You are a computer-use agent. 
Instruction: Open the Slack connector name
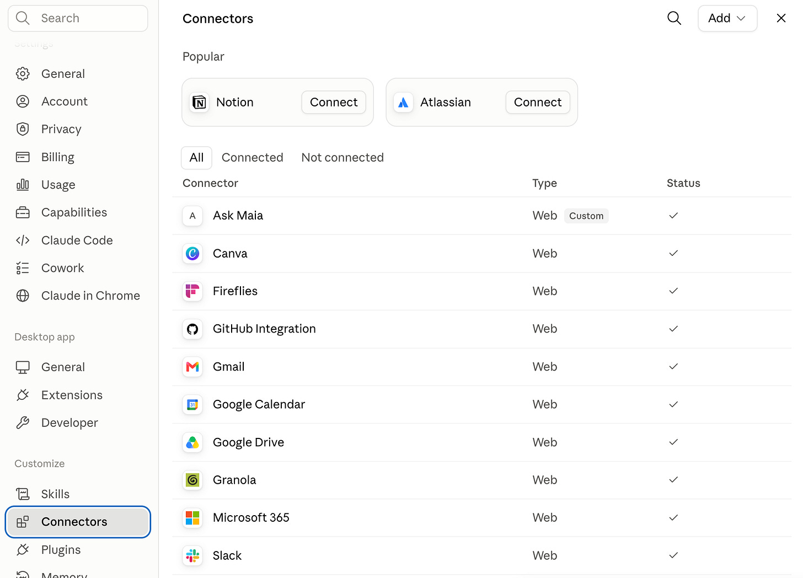point(227,556)
